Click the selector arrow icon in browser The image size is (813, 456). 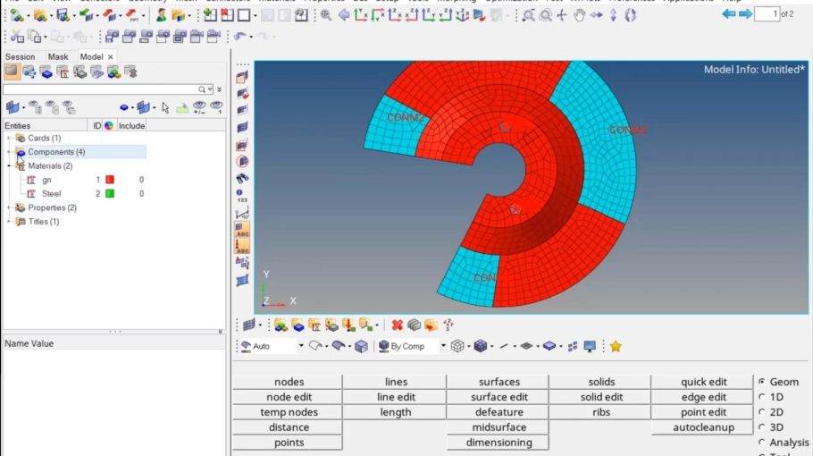[165, 107]
